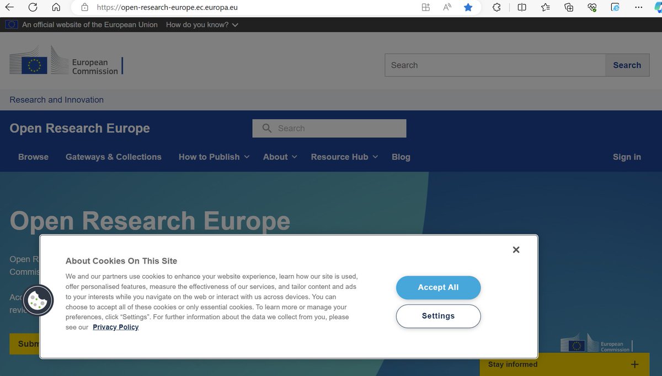This screenshot has width=662, height=376.
Task: View site information lock icon
Action: (84, 8)
